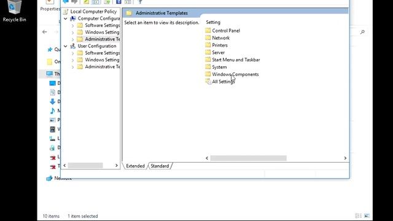Screen dimensions: 393x221
Task: Select Windows Settings under User Configuration
Action: click(102, 60)
